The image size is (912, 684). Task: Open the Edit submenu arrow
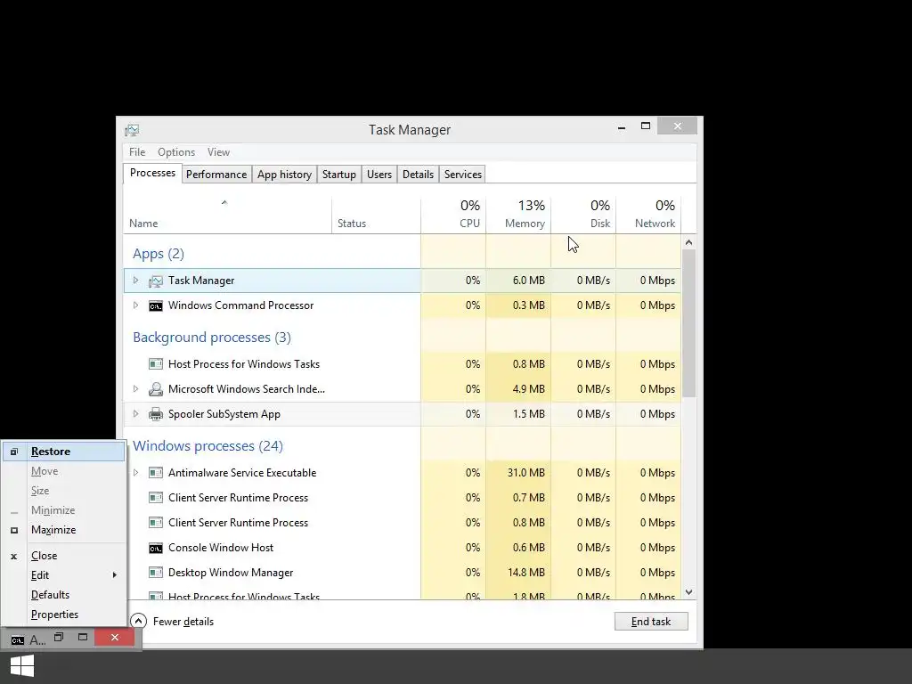(x=115, y=575)
